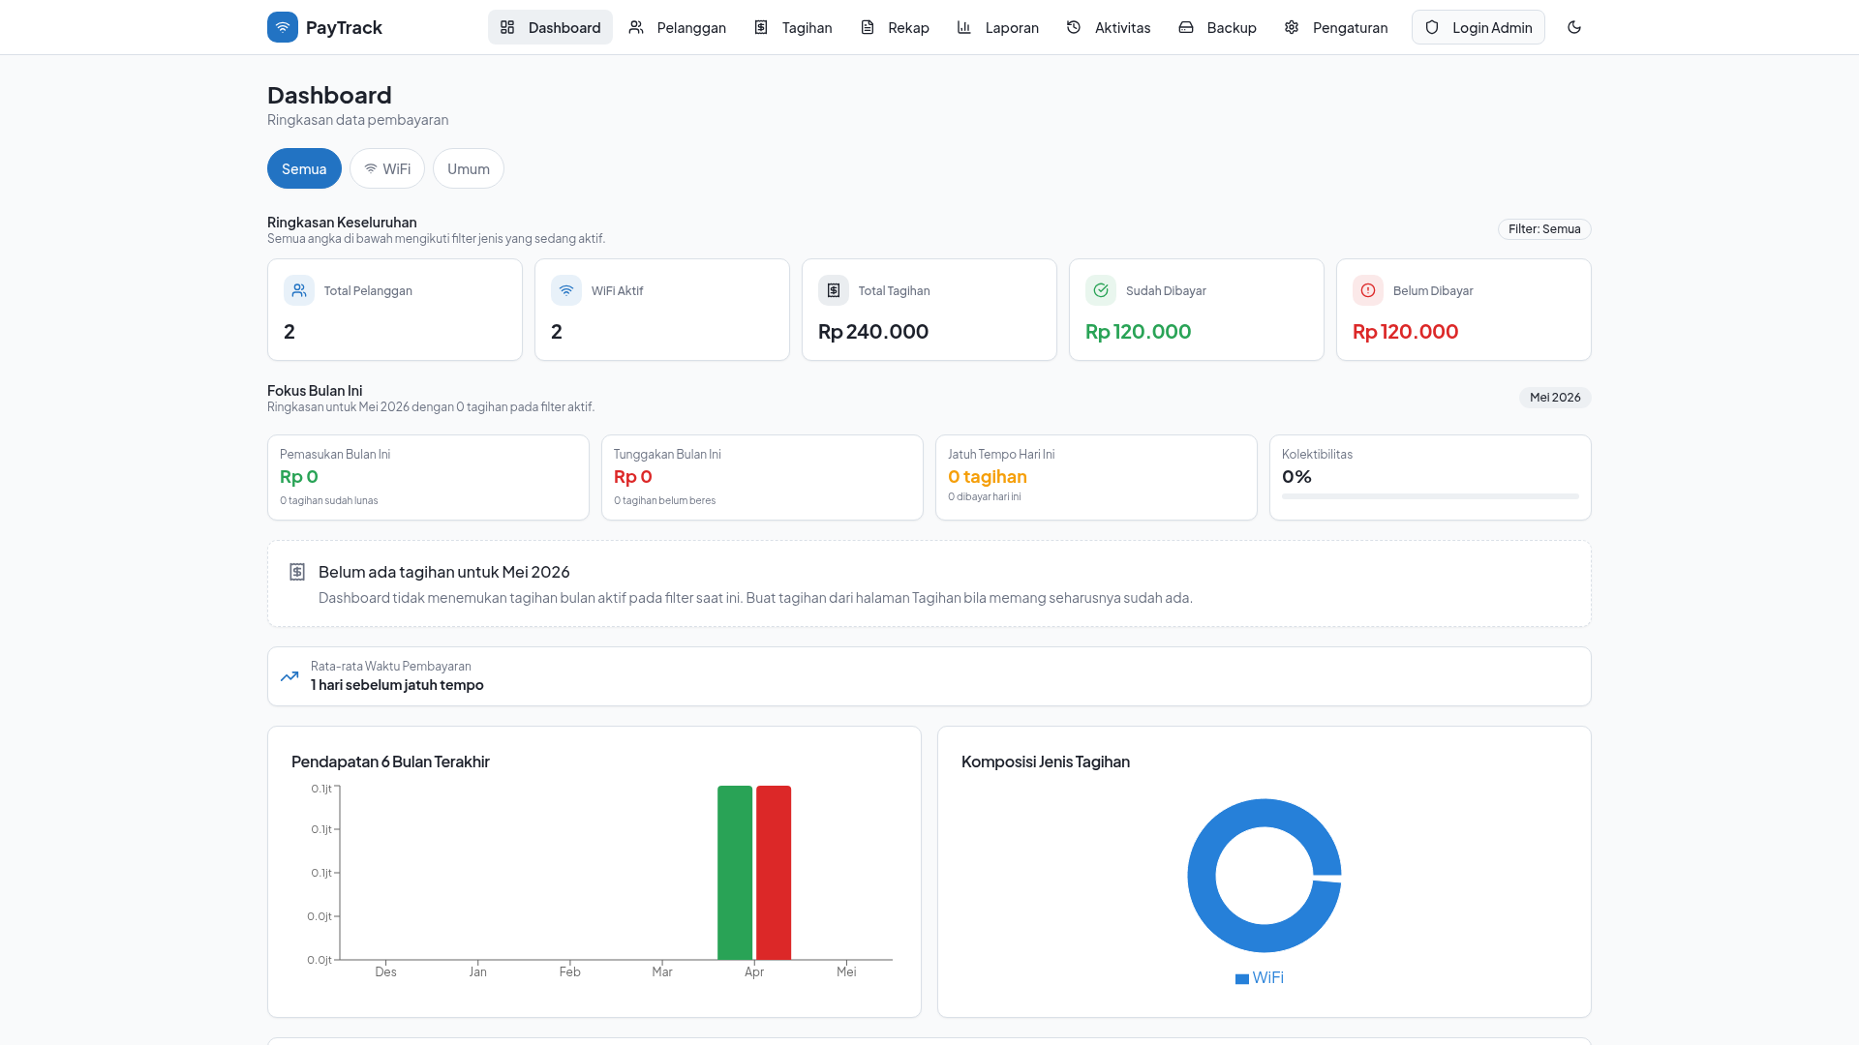The width and height of the screenshot is (1859, 1045).
Task: Click 'Belum ada tagihan untuk Mei 2026' message
Action: point(444,572)
